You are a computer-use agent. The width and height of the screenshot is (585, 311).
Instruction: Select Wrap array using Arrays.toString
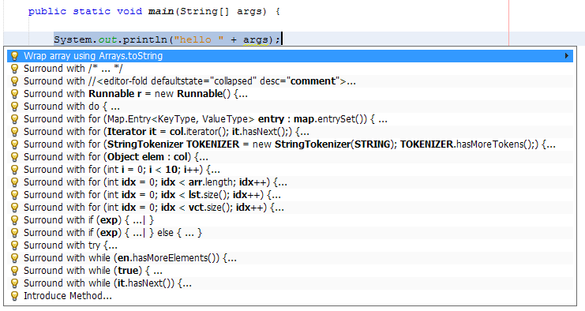(x=290, y=56)
